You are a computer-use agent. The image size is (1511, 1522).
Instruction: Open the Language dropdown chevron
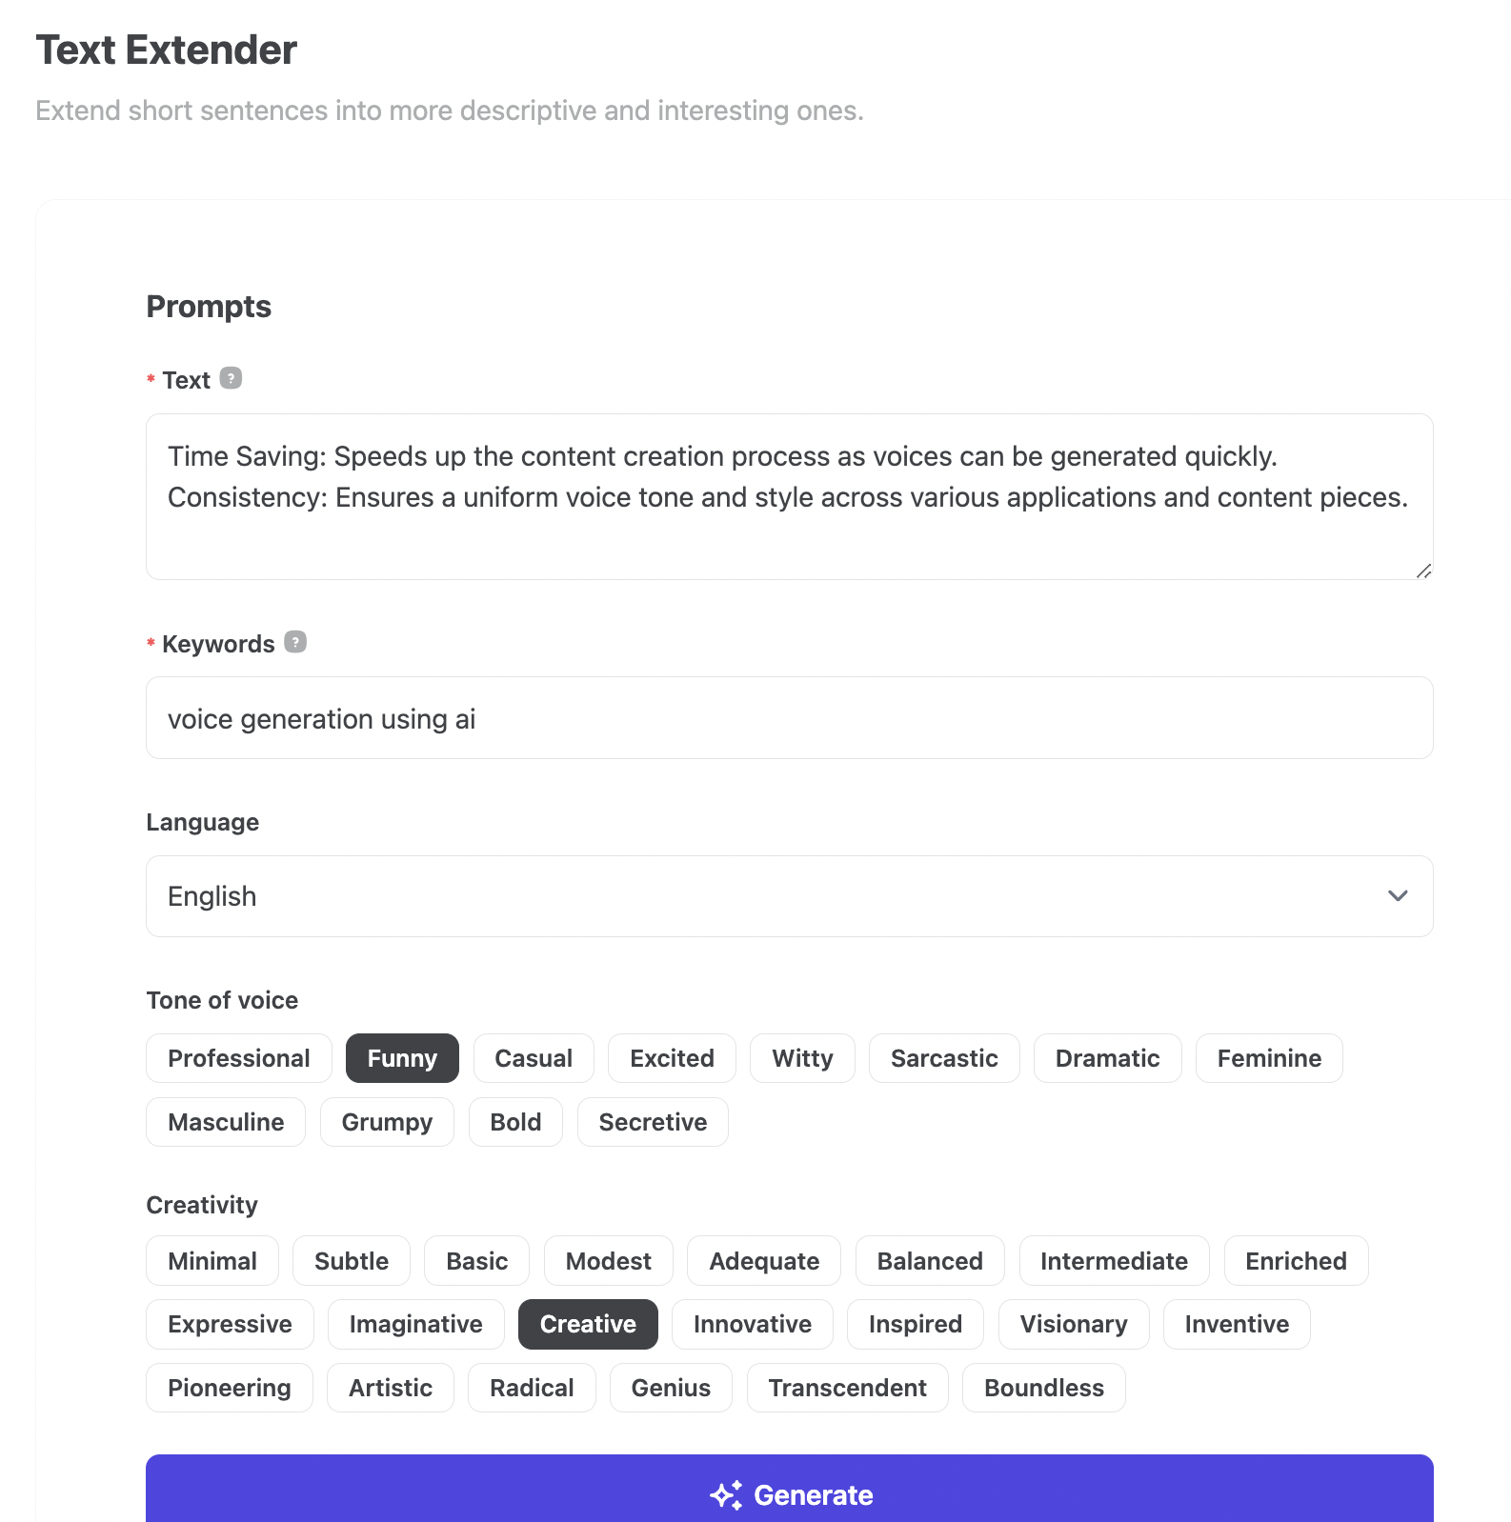pos(1397,896)
